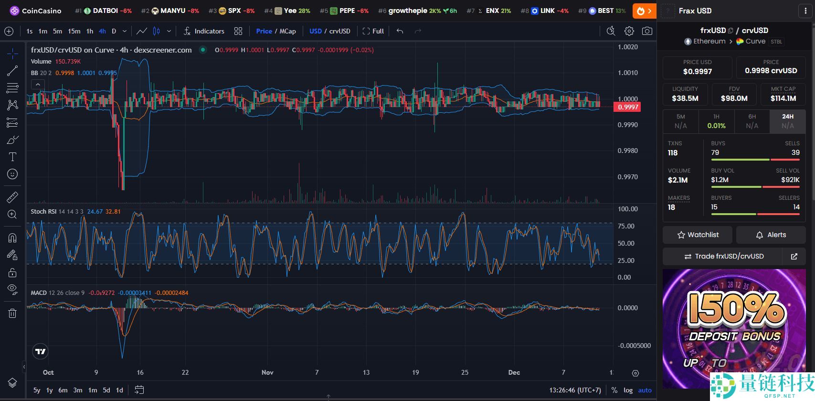Open chart settings gear
Viewport: 815px width, 401px height.
click(x=629, y=31)
